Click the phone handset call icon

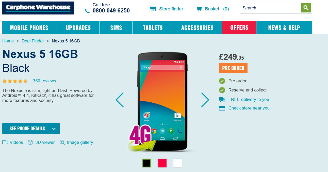(x=87, y=11)
